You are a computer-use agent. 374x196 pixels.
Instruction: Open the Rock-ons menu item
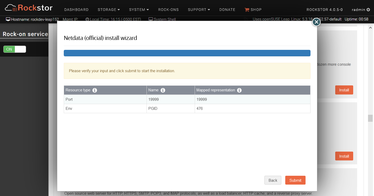[168, 10]
